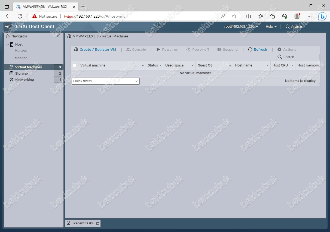The image size is (330, 232).
Task: Click the Suspend toolbar button
Action: click(227, 49)
